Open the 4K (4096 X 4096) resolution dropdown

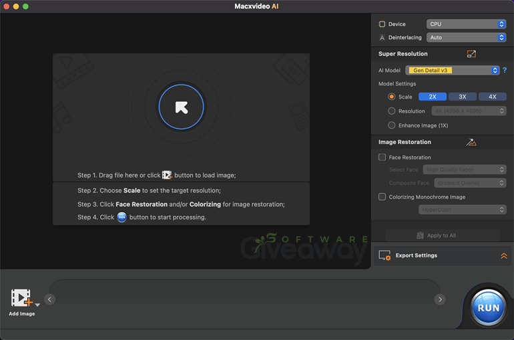coord(469,111)
